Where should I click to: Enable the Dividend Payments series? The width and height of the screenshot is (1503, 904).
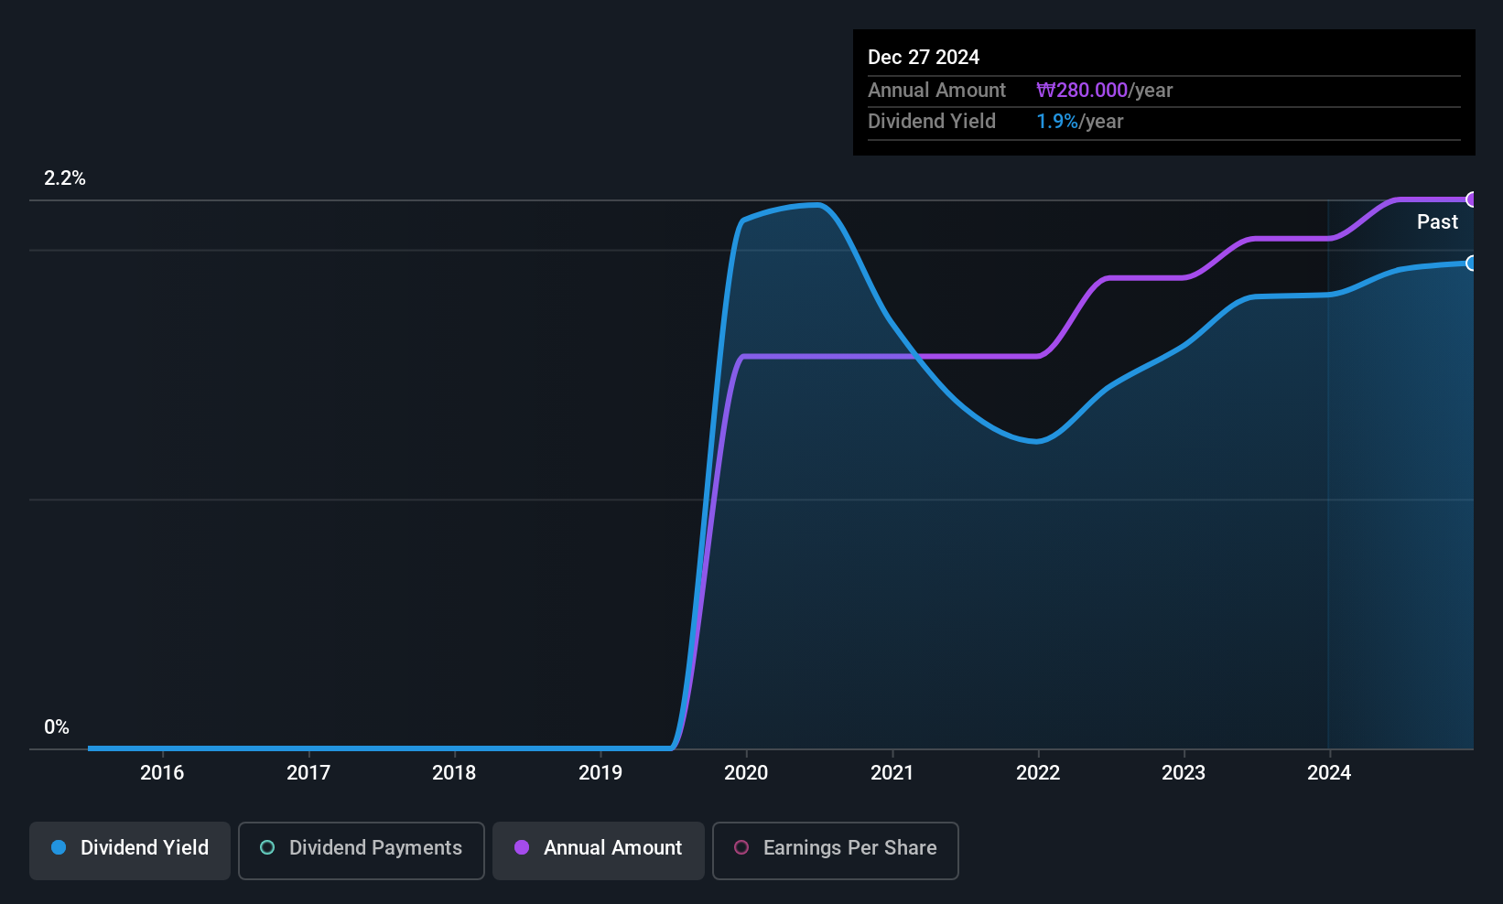362,850
